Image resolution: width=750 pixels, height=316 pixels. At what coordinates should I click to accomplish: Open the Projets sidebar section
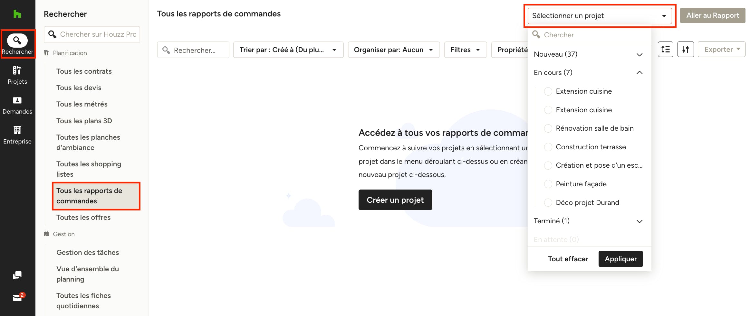click(17, 75)
